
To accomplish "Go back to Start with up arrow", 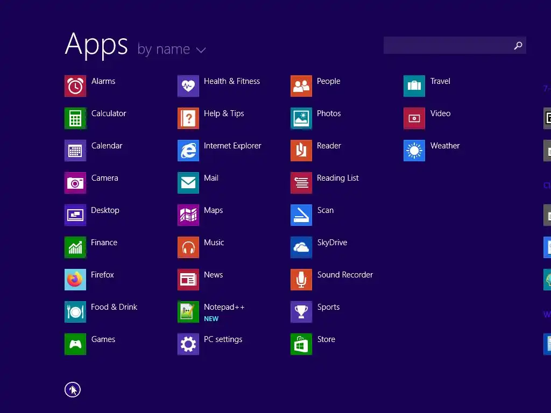I will pos(73,390).
